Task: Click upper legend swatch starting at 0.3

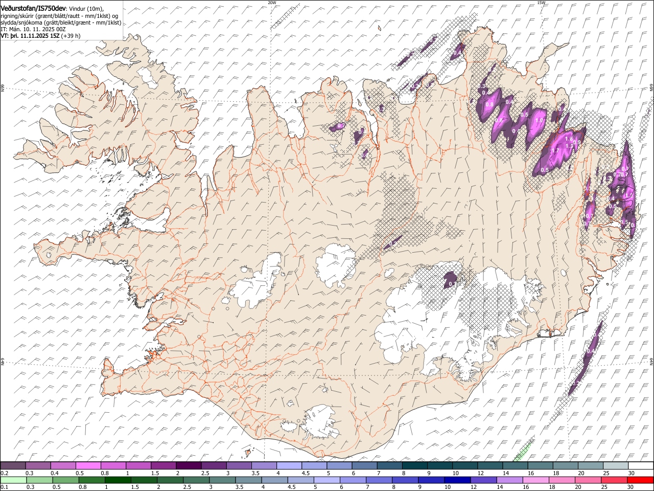Action: 38,465
